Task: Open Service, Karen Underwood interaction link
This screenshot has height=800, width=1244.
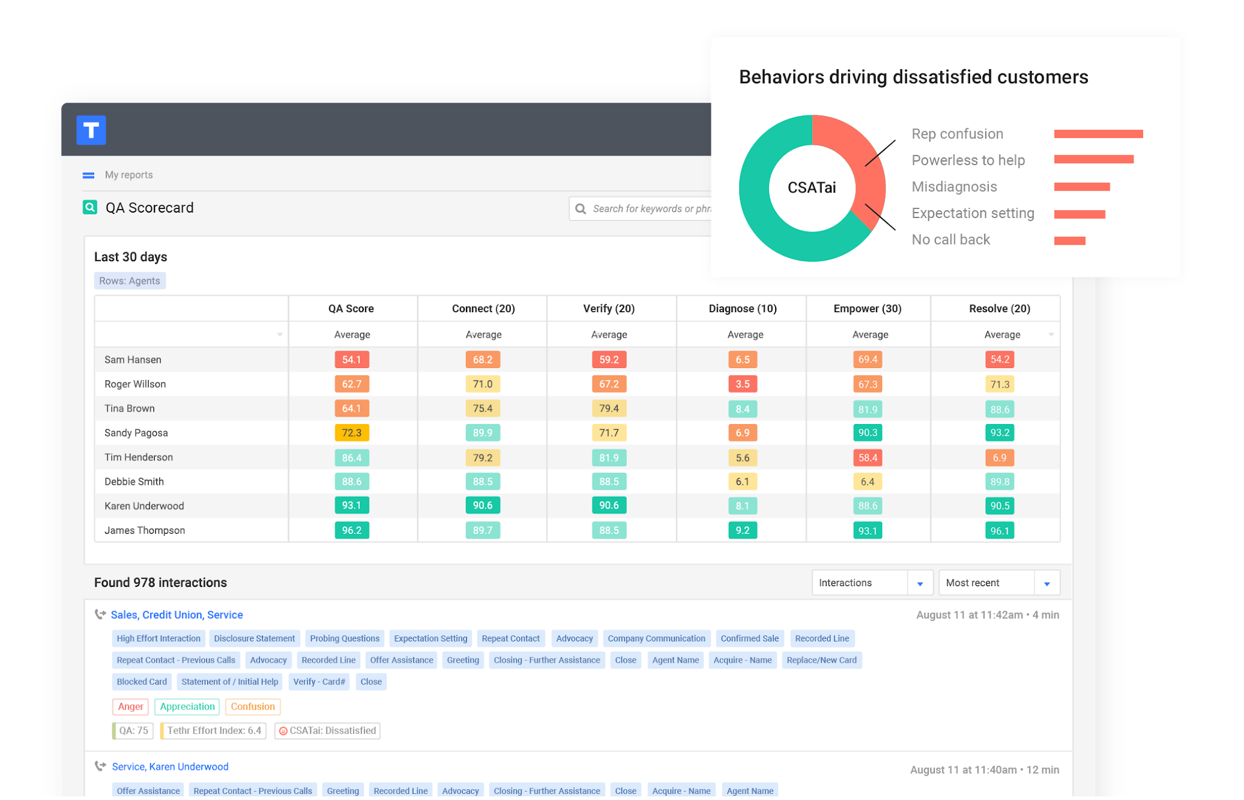Action: pyautogui.click(x=170, y=767)
